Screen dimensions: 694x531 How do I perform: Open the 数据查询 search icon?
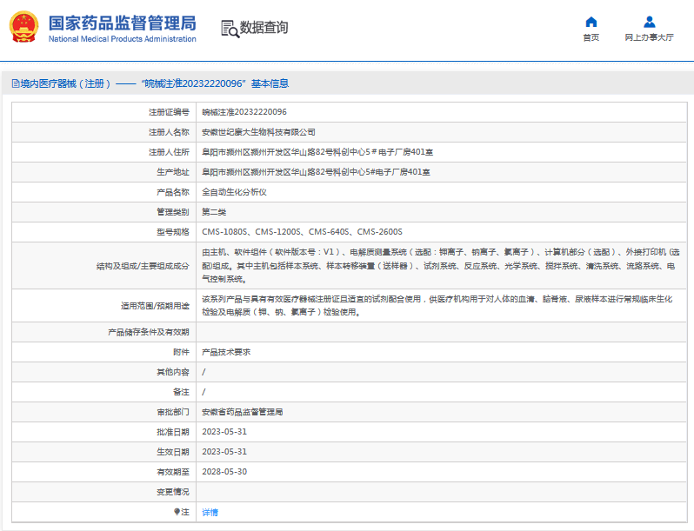click(x=230, y=29)
